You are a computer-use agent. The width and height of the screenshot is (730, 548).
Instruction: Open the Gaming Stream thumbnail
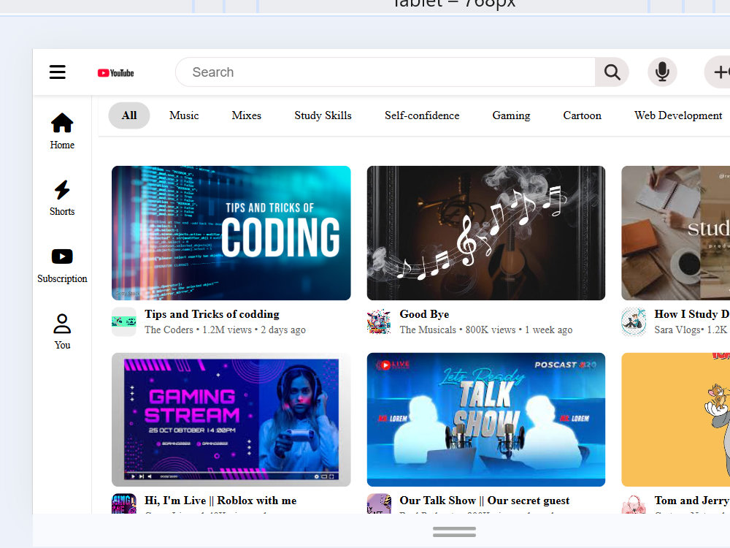coord(231,419)
